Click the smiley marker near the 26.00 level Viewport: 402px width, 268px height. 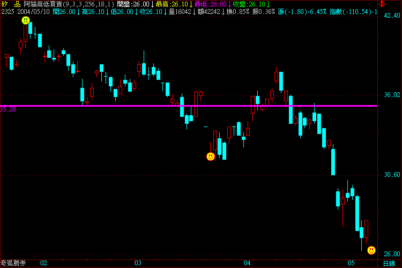(371, 250)
